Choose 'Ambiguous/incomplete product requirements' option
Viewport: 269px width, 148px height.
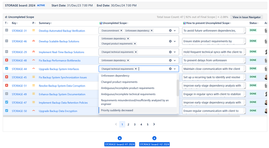(x=137, y=88)
